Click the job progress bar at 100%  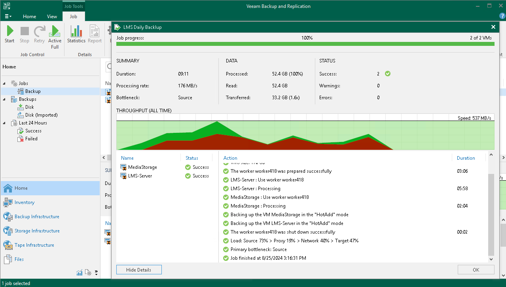(x=305, y=44)
